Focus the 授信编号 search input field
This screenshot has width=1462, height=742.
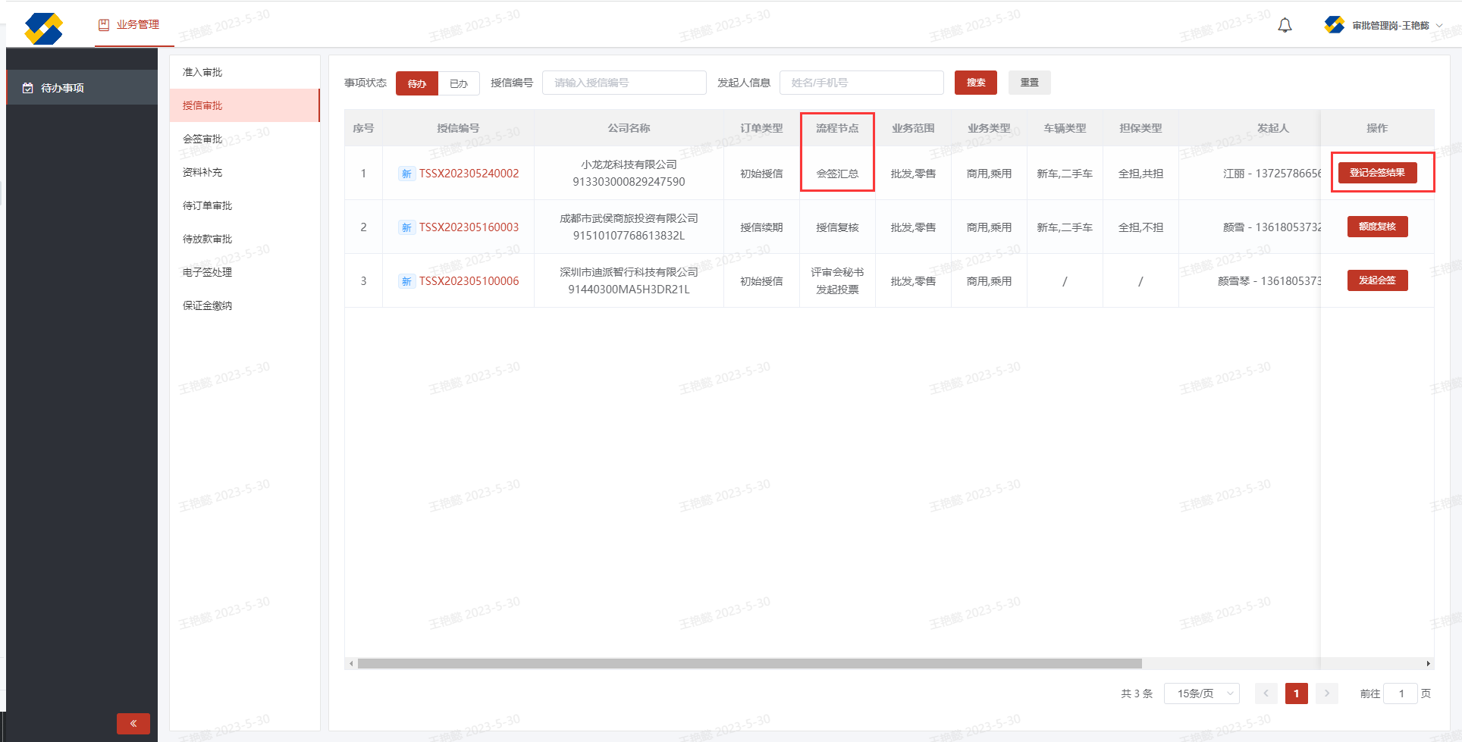tap(624, 83)
